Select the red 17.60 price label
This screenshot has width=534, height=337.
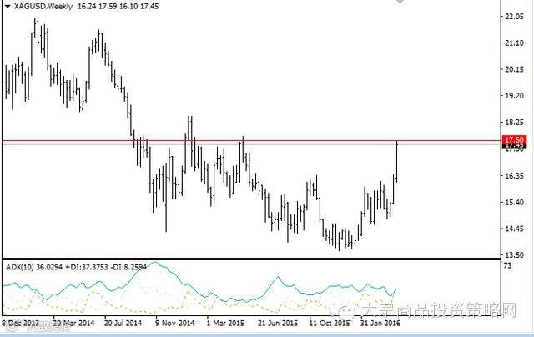[514, 139]
